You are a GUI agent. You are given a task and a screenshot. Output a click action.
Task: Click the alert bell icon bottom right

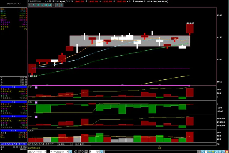(227, 152)
